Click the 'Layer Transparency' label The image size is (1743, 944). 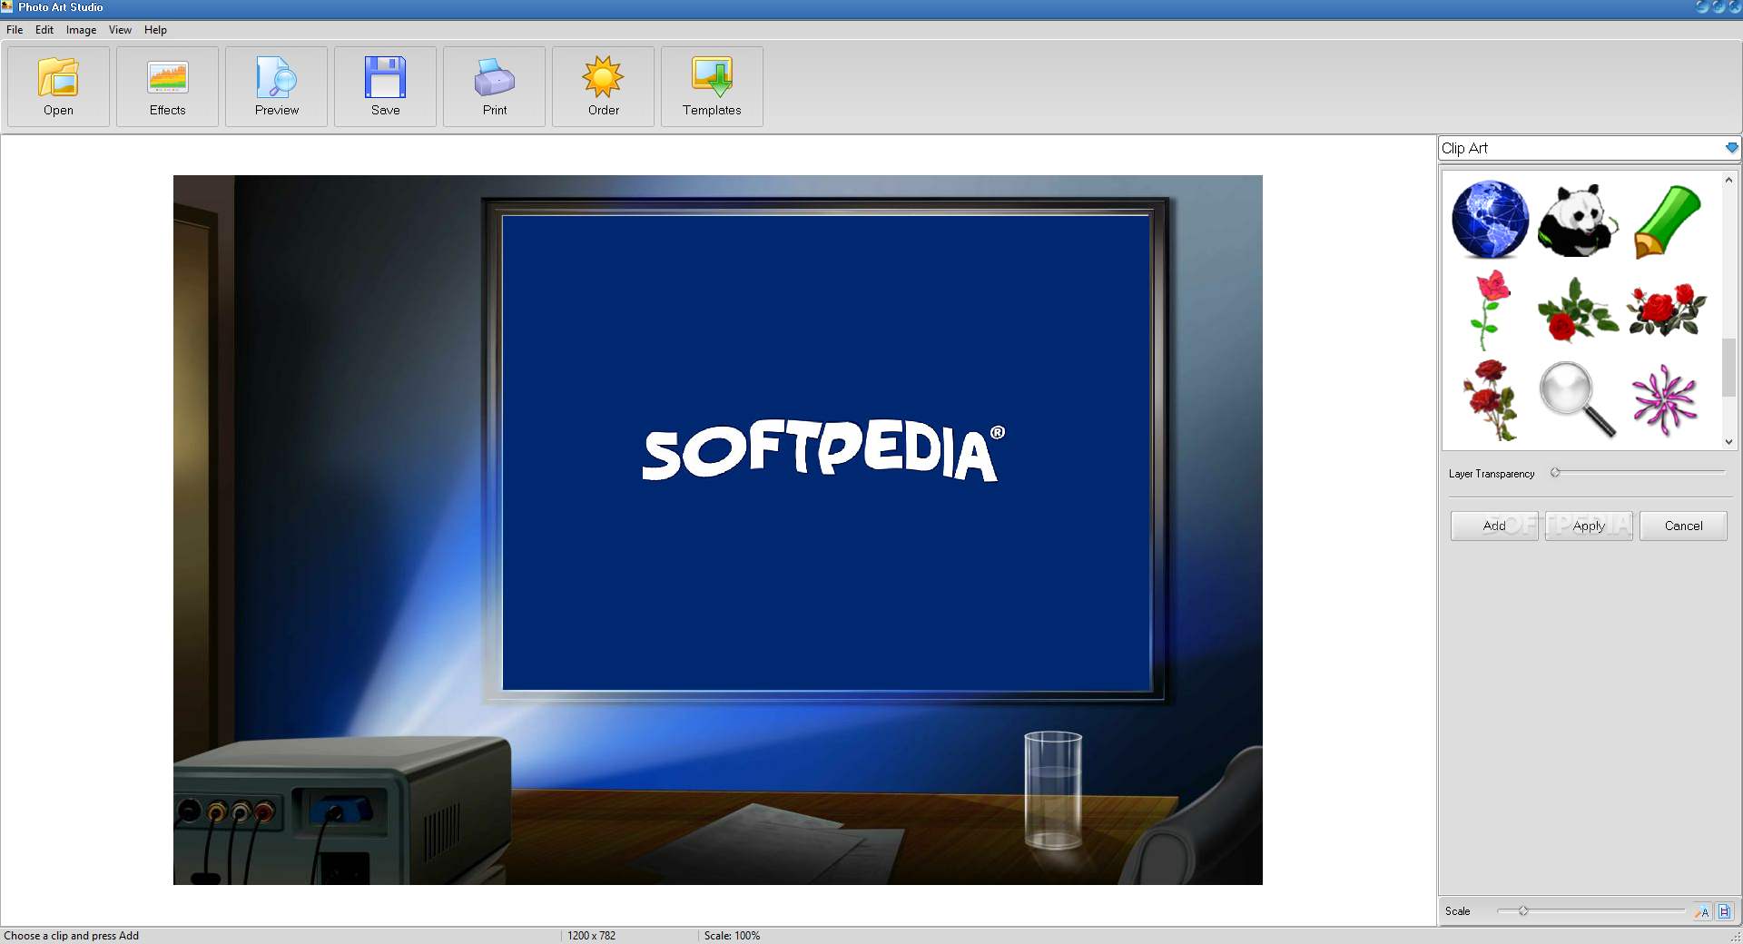point(1492,474)
